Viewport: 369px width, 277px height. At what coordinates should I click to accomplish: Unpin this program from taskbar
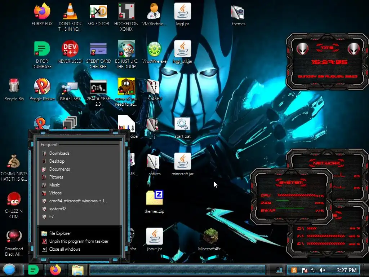79,241
